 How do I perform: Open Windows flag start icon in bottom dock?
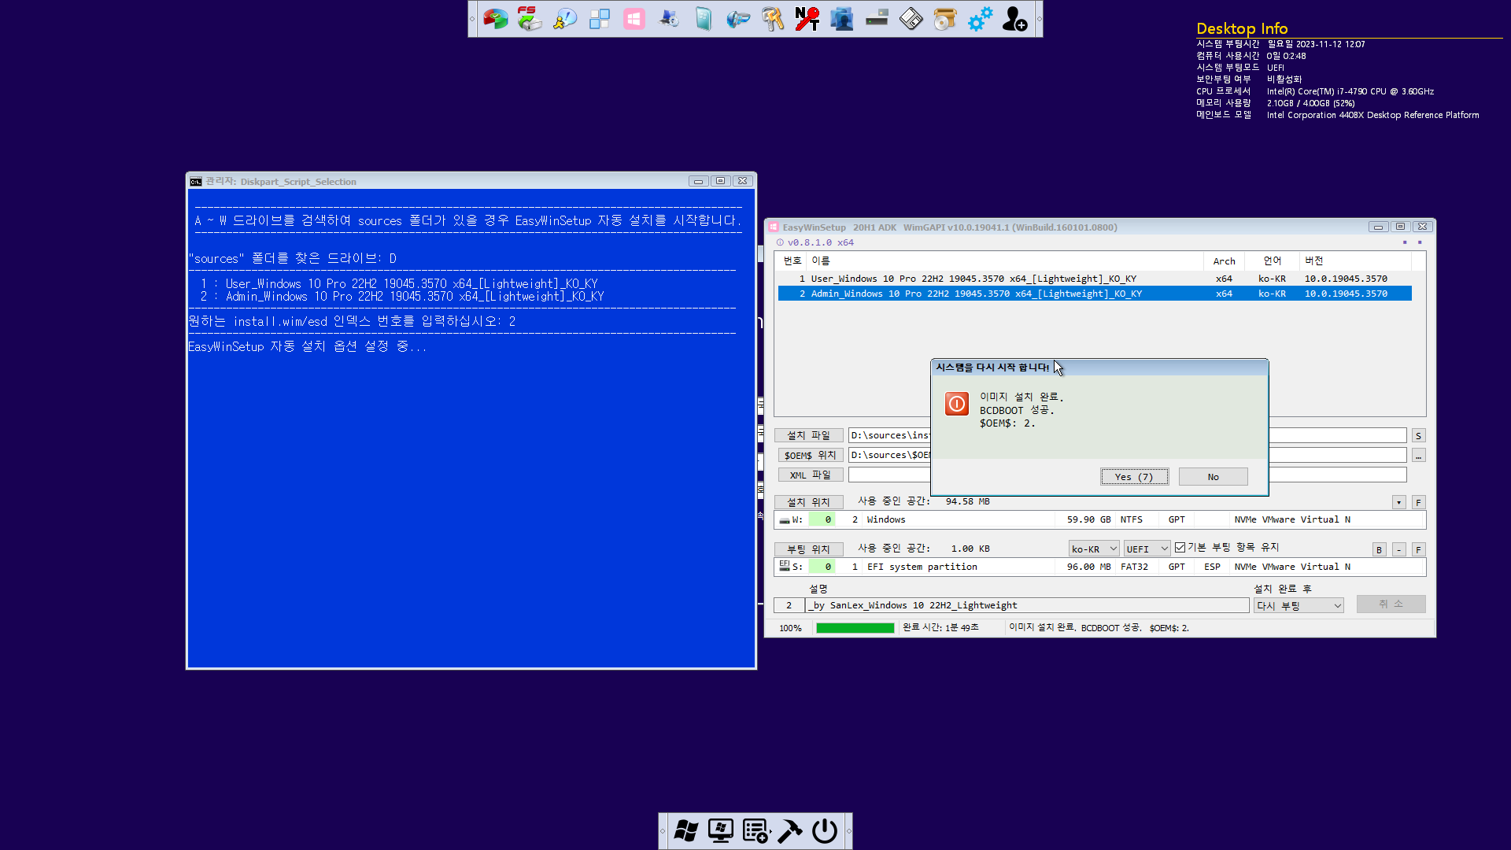[x=685, y=830]
